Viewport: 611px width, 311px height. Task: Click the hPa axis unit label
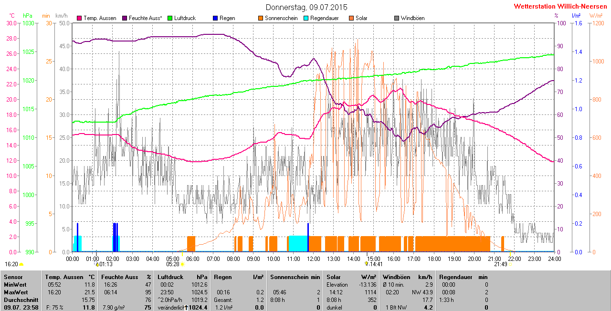(x=28, y=16)
